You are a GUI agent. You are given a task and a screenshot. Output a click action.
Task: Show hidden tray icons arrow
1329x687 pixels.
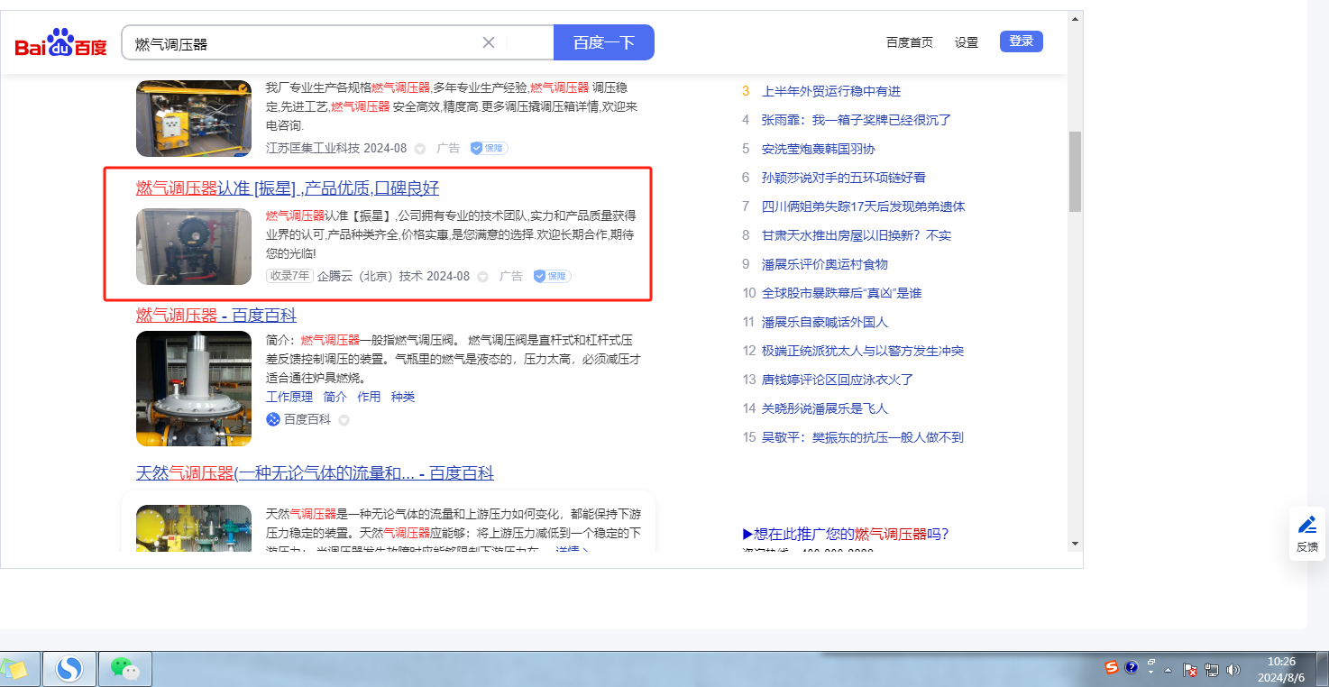(1169, 670)
